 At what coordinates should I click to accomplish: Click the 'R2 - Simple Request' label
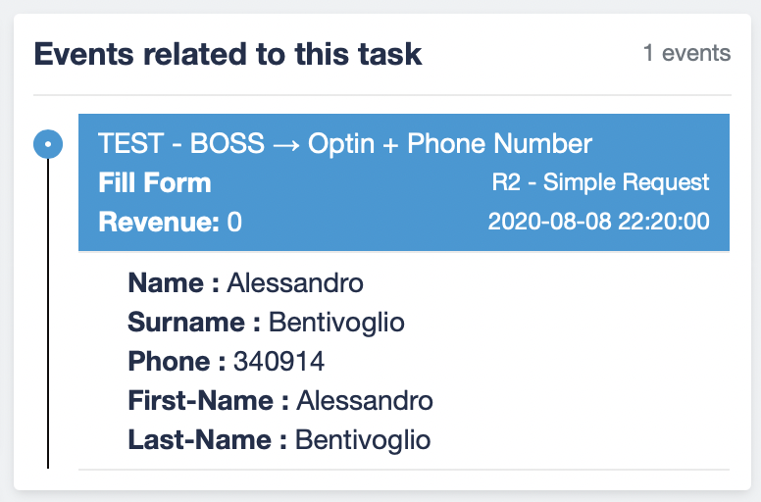click(600, 182)
